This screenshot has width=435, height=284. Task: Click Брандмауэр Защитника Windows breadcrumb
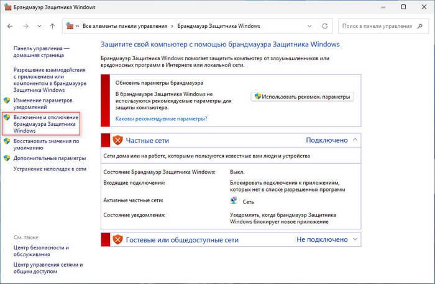219,26
